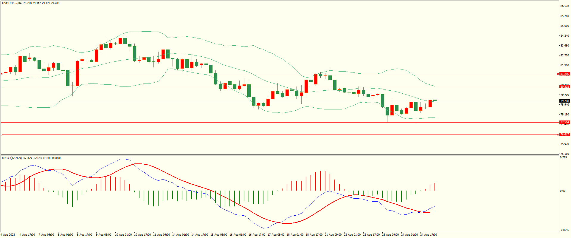The image size is (571, 238).
Task: Click the black 79.208 current price tag
Action: tap(564, 101)
